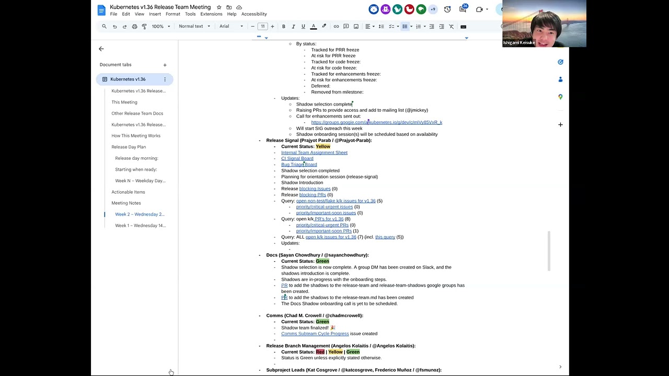Click the font size field showing 11
Image resolution: width=669 pixels, height=376 pixels.
pos(263,27)
